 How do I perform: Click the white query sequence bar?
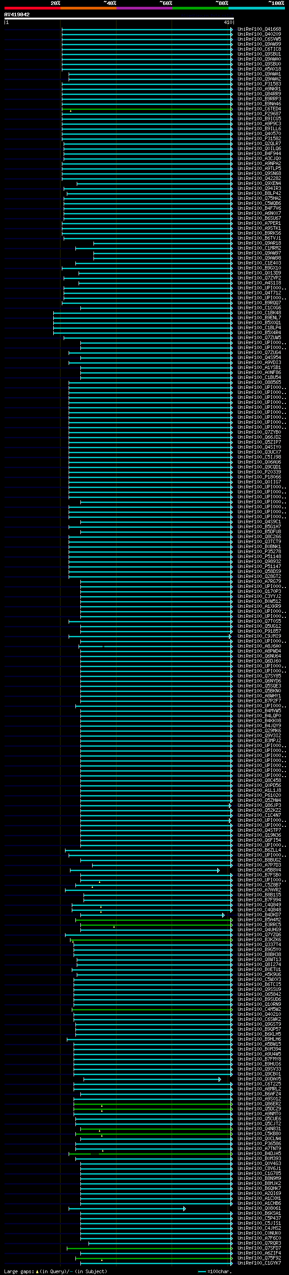click(x=119, y=18)
